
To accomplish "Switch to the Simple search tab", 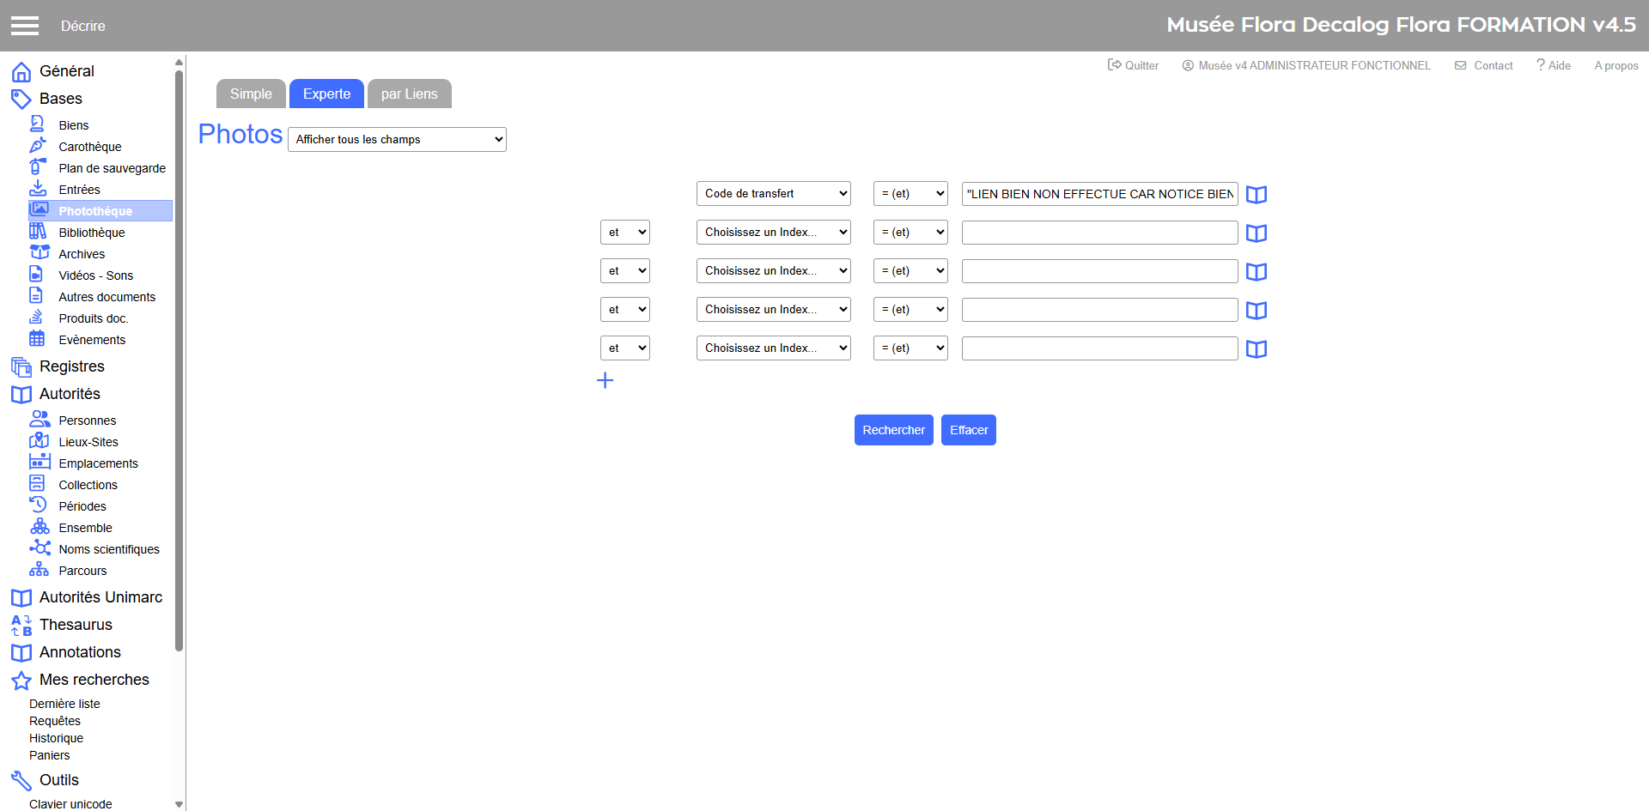I will click(x=251, y=94).
